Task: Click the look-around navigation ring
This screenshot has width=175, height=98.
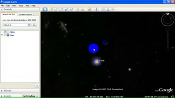Action: 168,20
